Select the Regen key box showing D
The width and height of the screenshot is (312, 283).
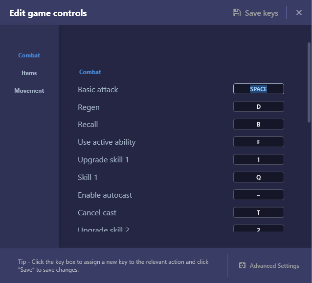click(259, 107)
